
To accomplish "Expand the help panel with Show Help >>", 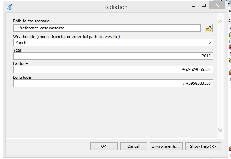I will pos(203,146).
